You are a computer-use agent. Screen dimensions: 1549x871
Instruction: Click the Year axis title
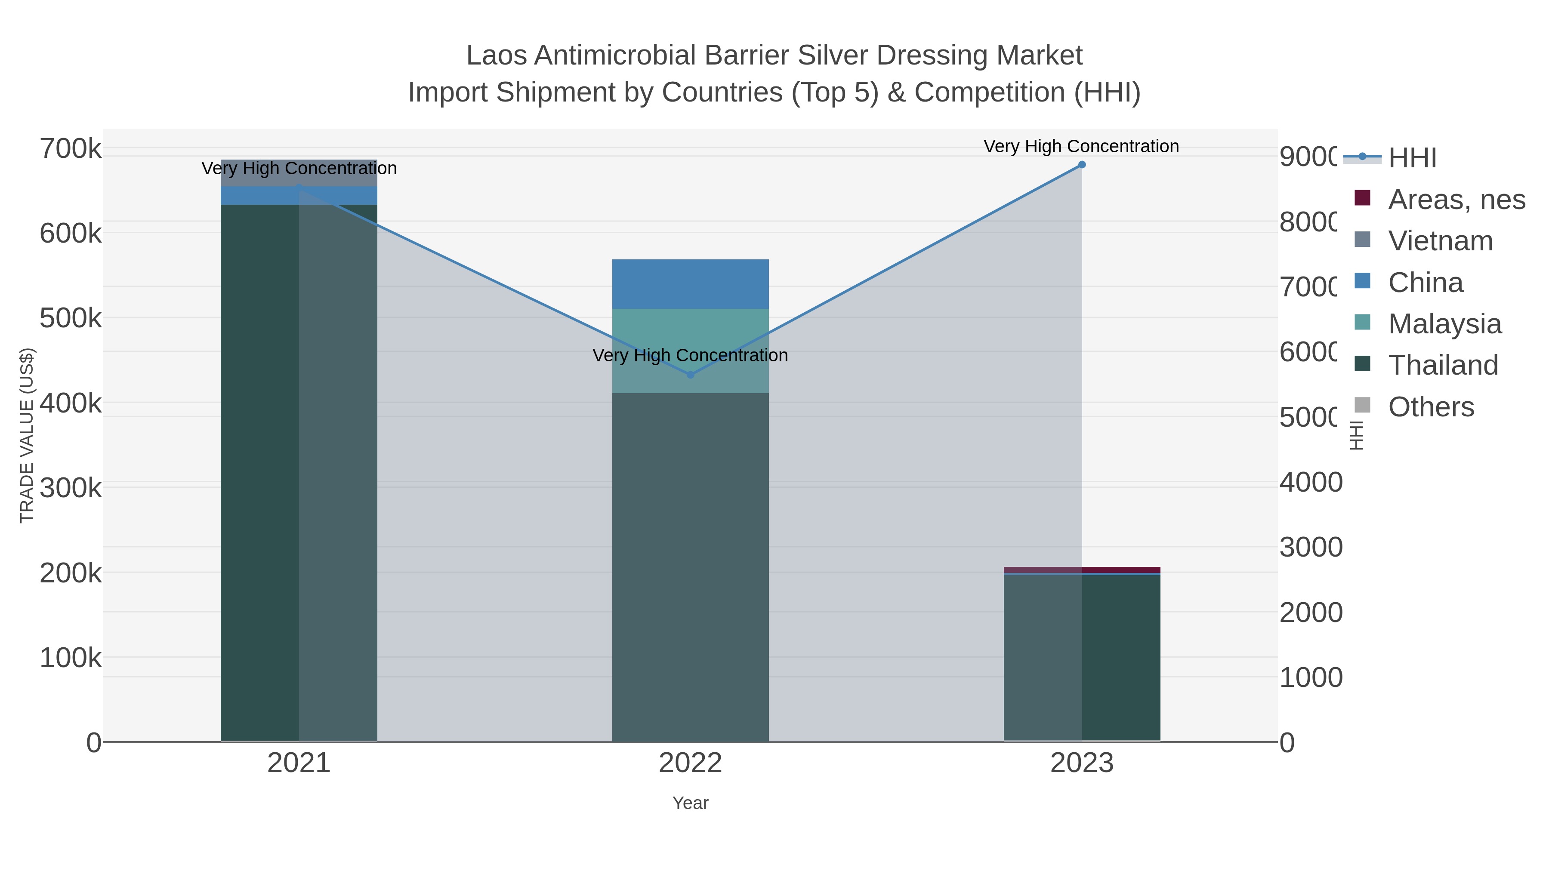690,803
